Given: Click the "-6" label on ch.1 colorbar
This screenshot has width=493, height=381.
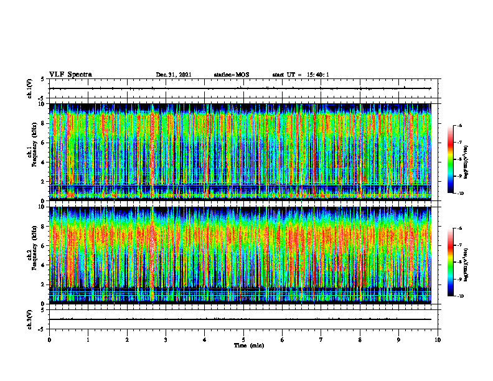Looking at the screenshot, I should click(x=460, y=125).
